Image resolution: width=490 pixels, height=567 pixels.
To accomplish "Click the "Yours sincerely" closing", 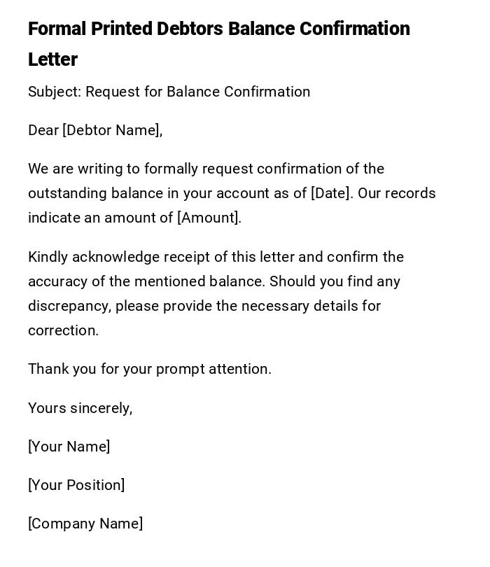I will 80,408.
